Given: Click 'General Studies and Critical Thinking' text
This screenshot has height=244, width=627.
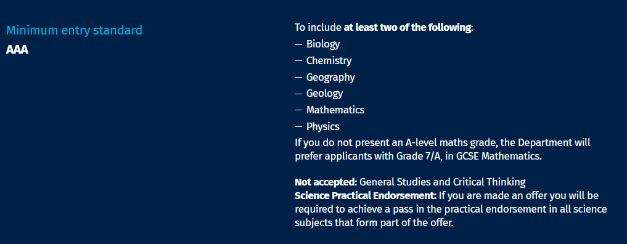Looking at the screenshot, I should click(443, 182).
